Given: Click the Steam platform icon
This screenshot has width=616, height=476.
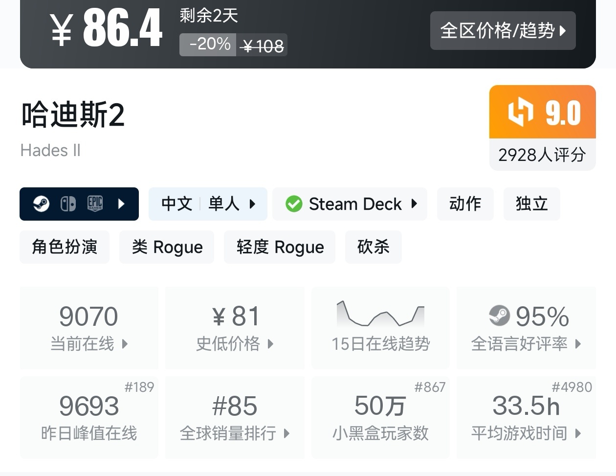Looking at the screenshot, I should (41, 204).
